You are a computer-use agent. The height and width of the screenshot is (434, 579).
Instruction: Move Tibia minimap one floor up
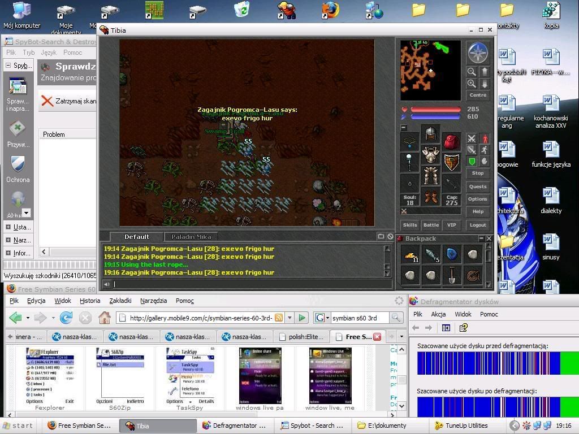coord(485,72)
